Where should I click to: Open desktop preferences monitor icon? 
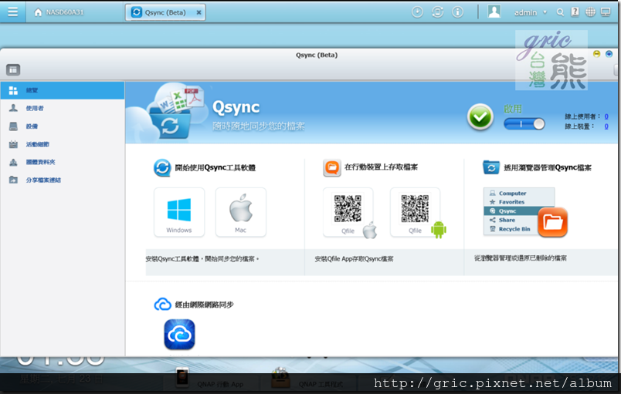point(606,12)
